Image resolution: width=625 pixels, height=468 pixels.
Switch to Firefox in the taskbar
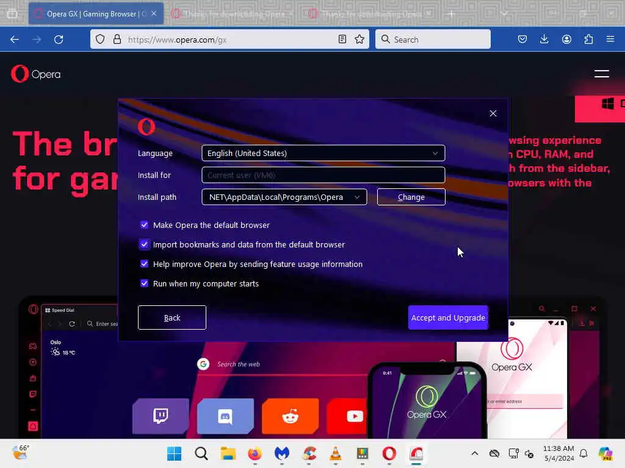[x=255, y=453]
